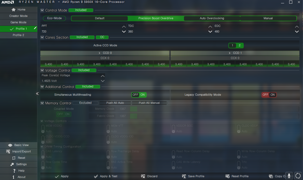
Task: Raise Peak Core(s) Voltage with the up arrow
Action: click(x=103, y=76)
